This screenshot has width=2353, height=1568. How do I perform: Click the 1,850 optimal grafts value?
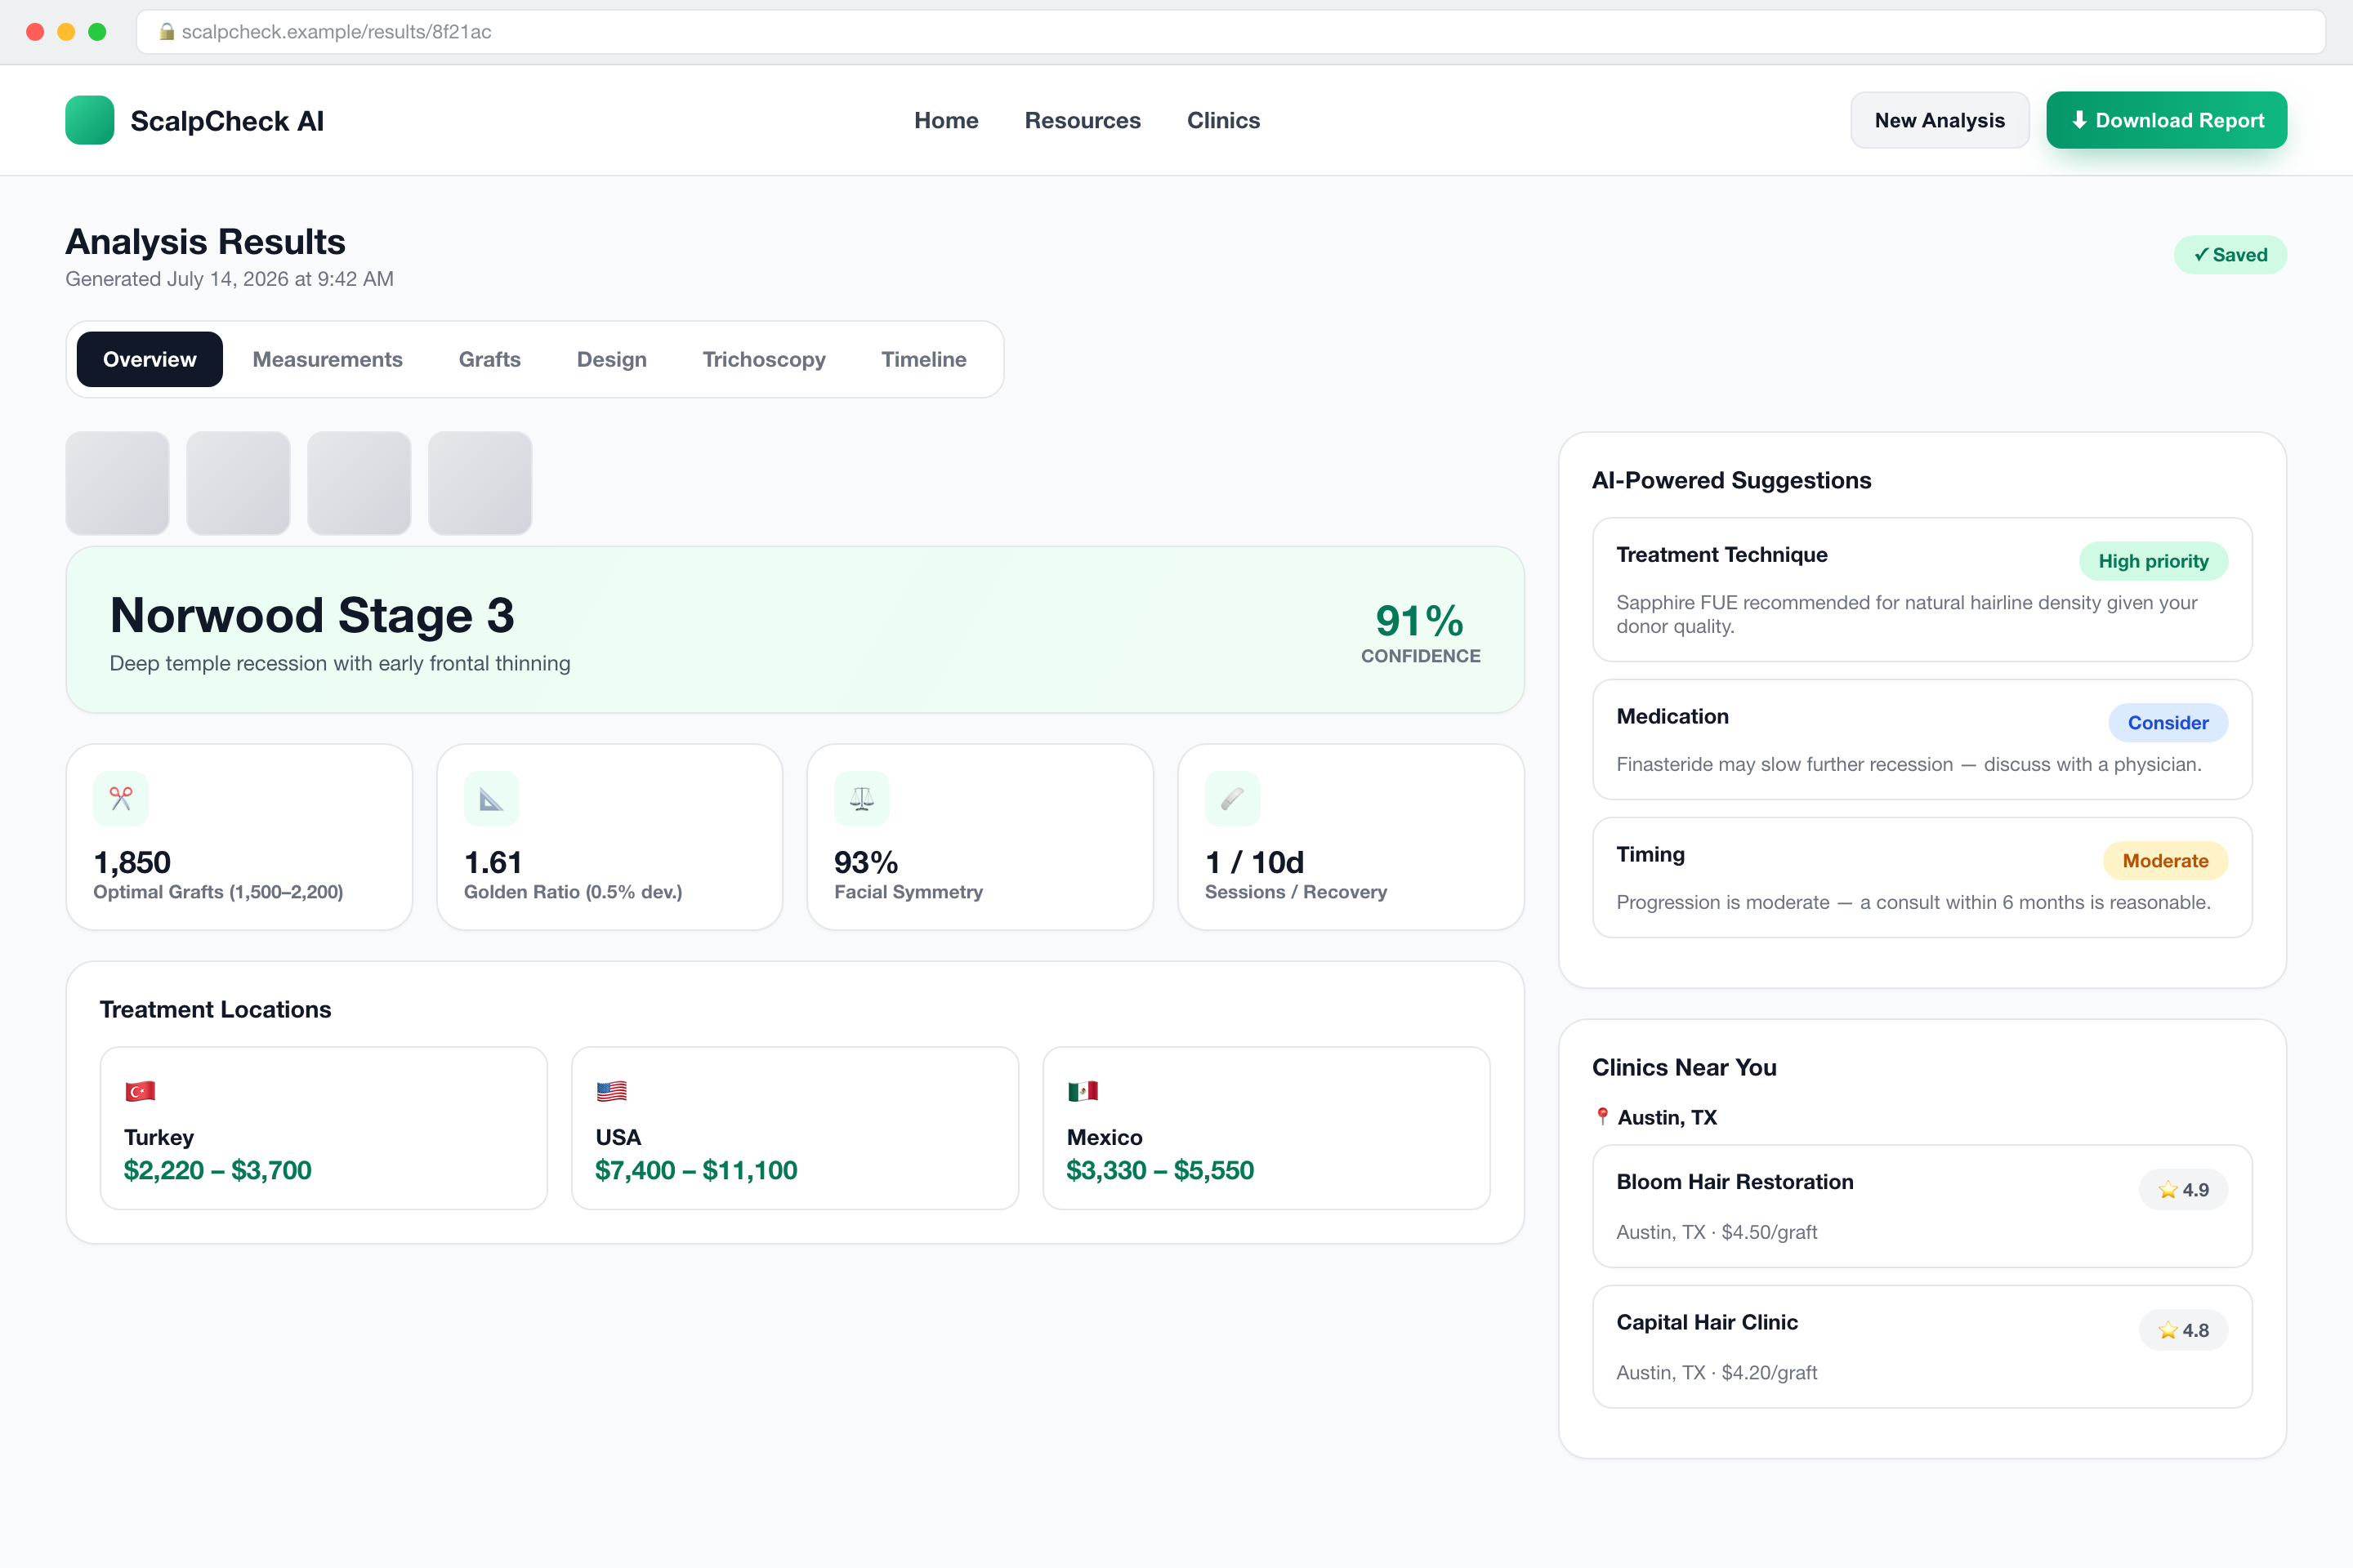(132, 862)
